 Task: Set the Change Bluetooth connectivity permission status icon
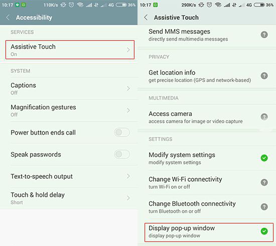264,207
